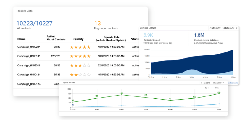This screenshot has width=245, height=120.
Task: Open the Campaign_0100234 list
Action: (29, 47)
